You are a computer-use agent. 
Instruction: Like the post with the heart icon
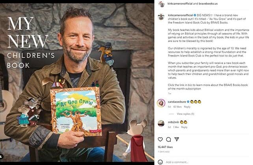pos(160,139)
